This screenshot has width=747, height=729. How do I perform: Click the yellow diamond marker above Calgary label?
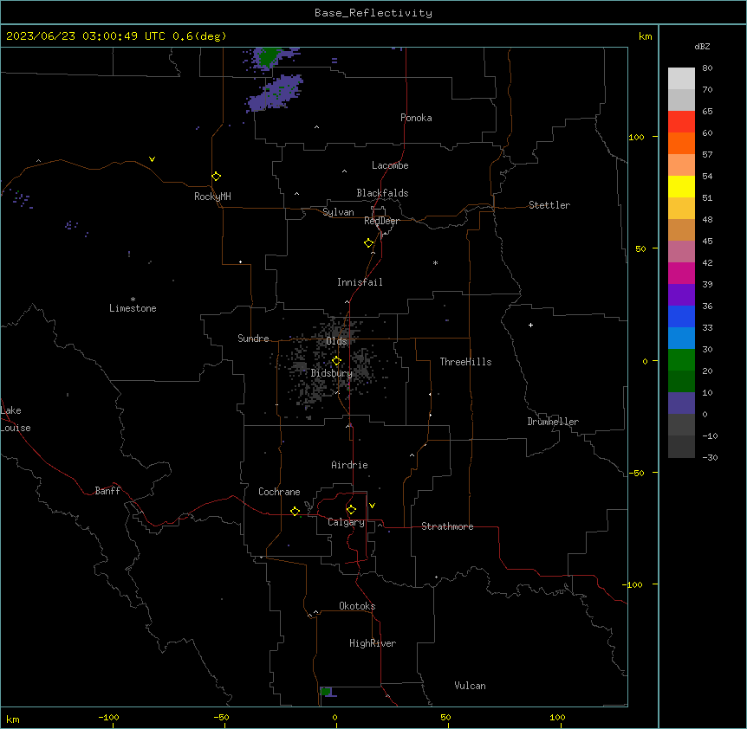tap(351, 510)
